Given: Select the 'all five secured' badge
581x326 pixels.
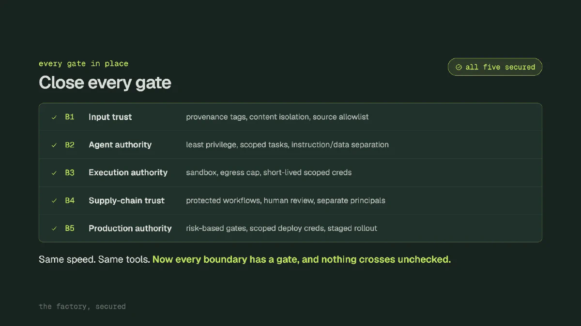Looking at the screenshot, I should 495,67.
